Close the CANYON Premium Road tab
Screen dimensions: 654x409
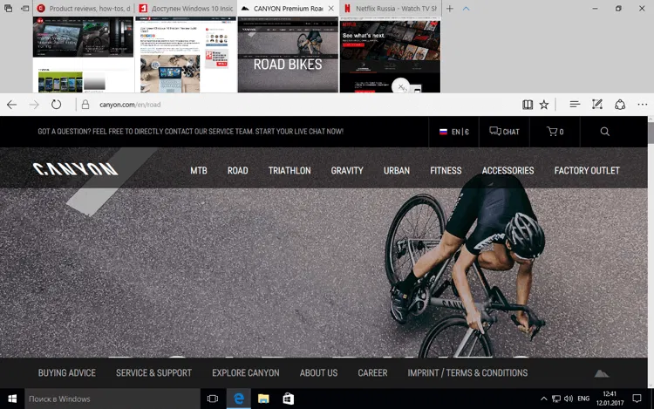point(330,9)
